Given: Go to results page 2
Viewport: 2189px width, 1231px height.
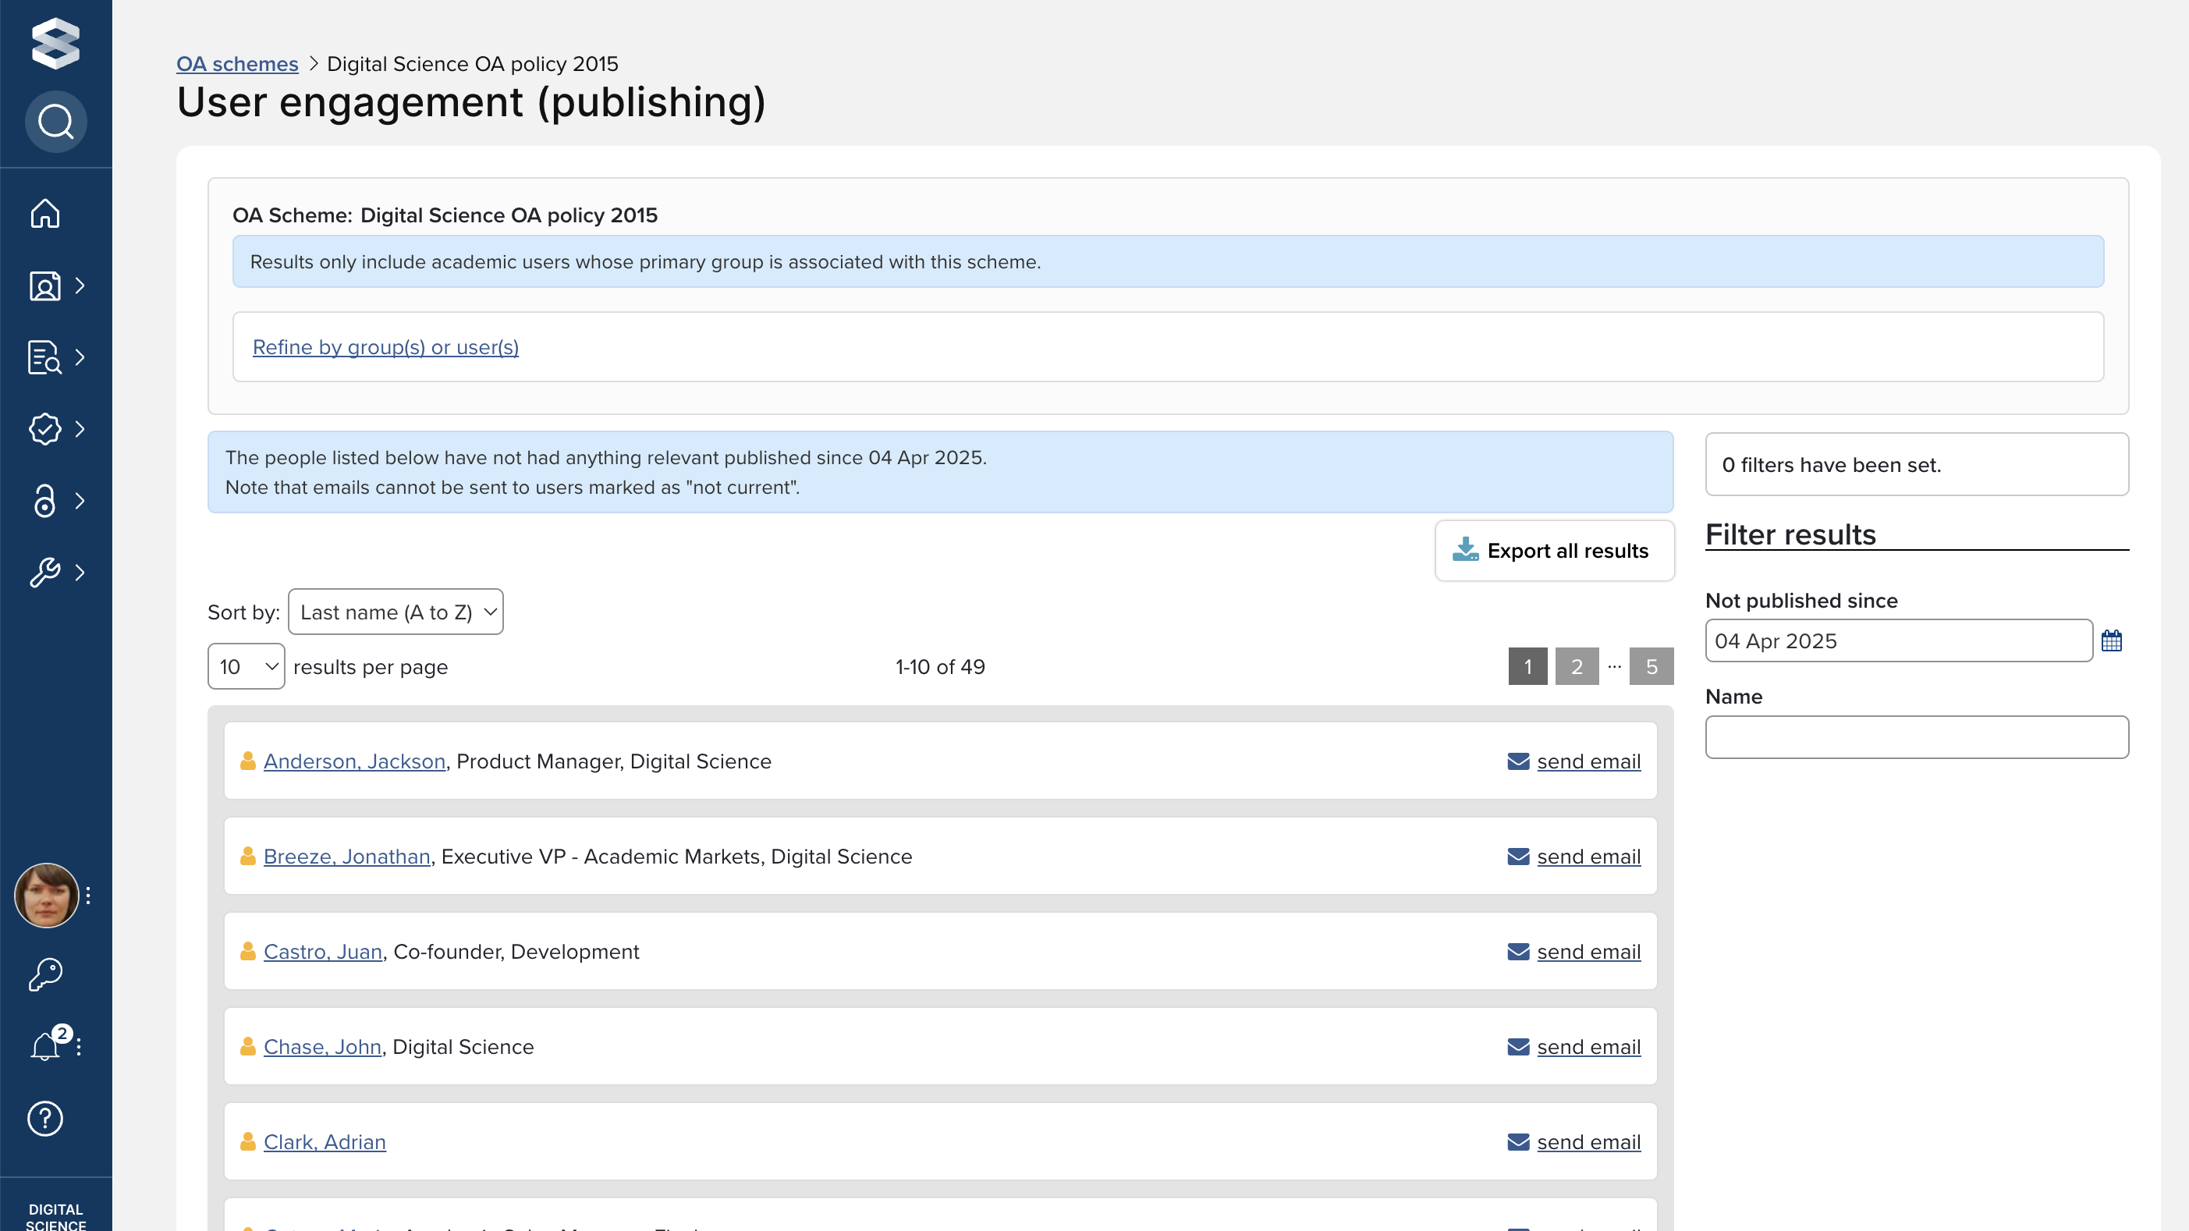Looking at the screenshot, I should [x=1577, y=667].
